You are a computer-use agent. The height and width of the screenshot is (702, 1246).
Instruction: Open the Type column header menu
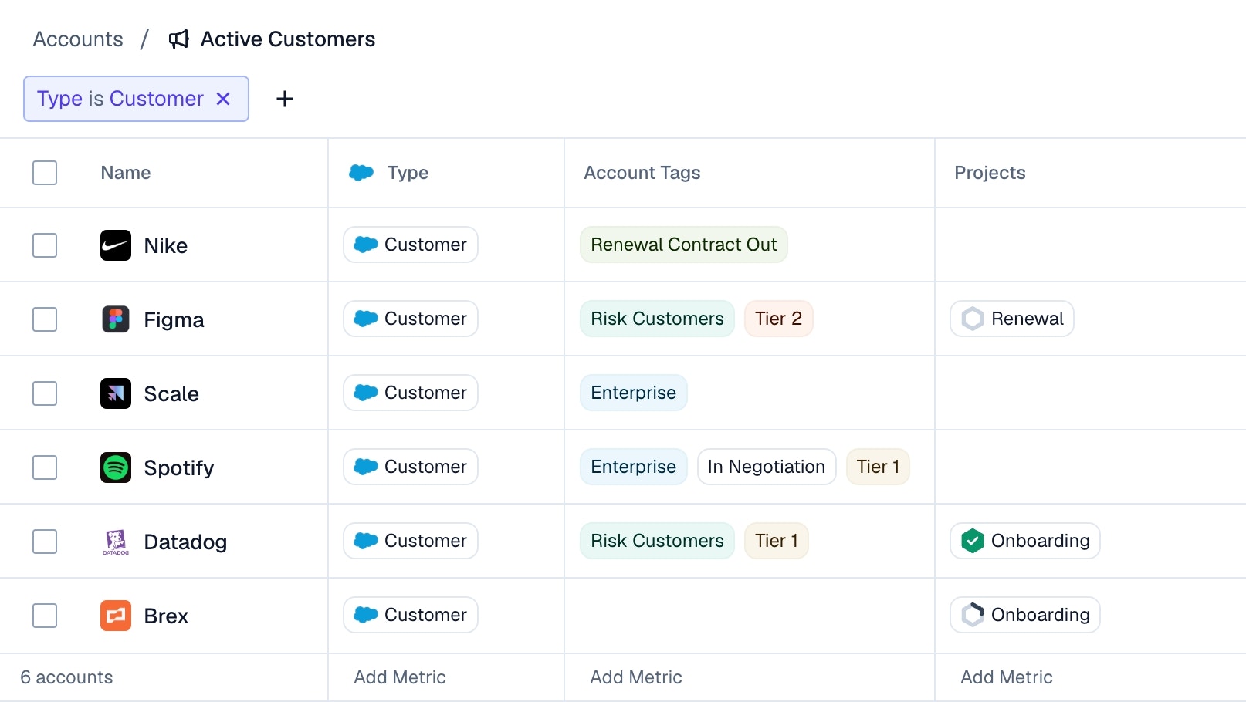407,173
